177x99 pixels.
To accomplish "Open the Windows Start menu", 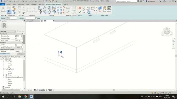I will pos(3,97).
